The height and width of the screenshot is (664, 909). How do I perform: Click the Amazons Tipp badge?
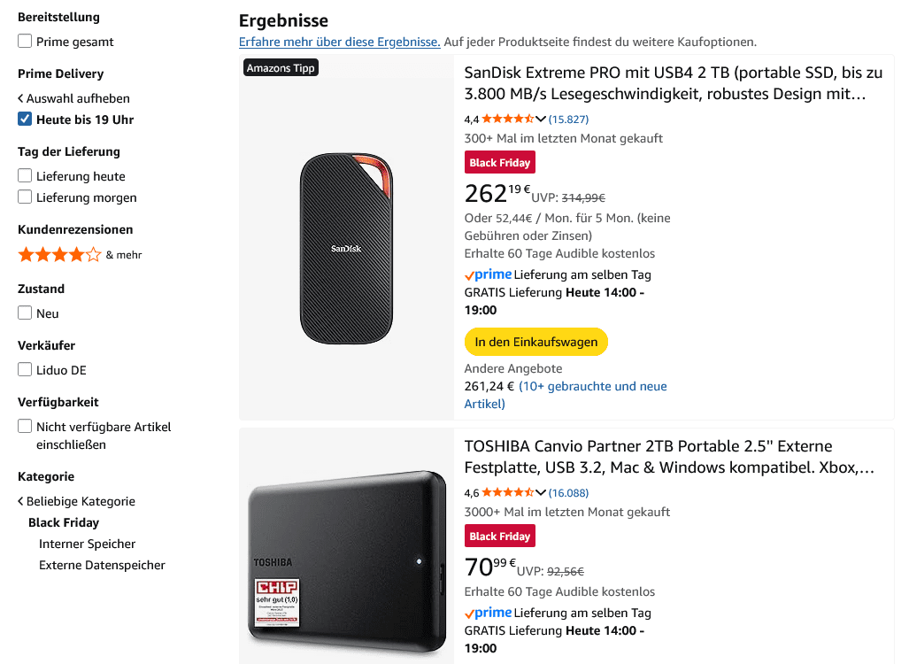point(280,68)
